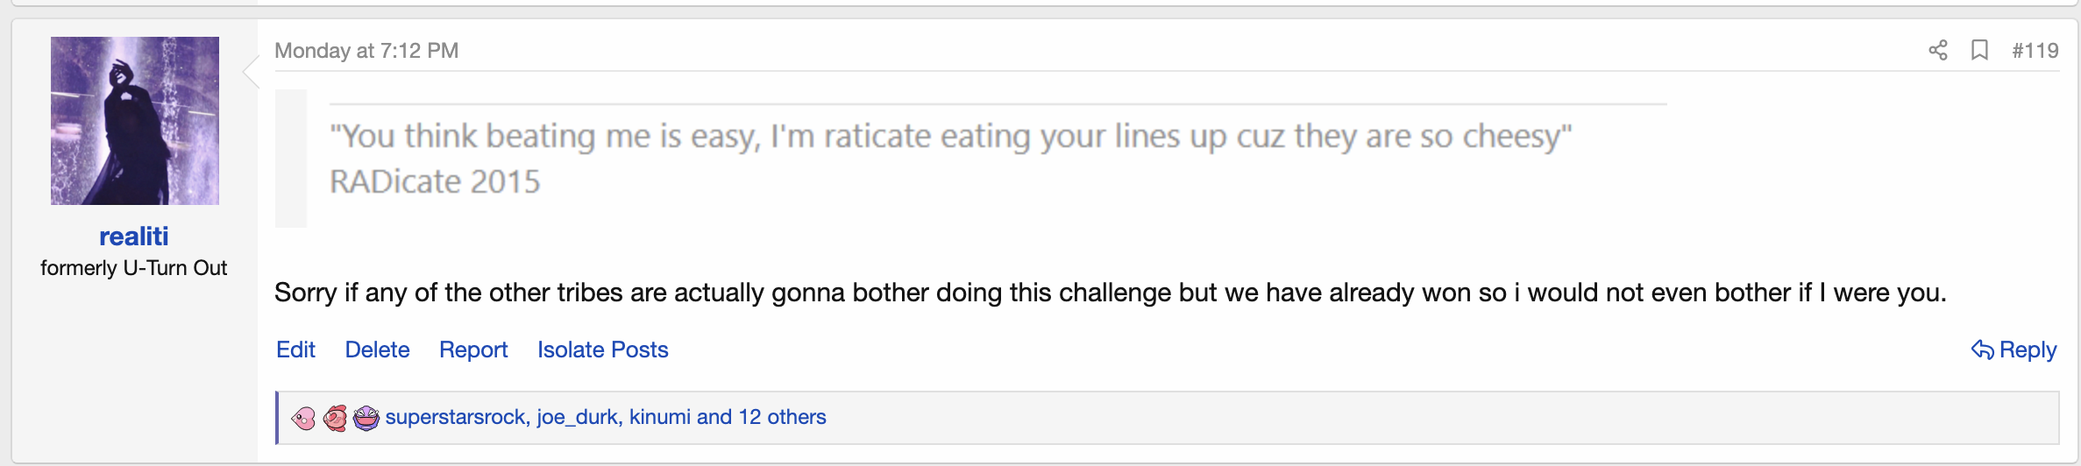Click joe_durk in the reactions list
This screenshot has height=466, width=2081.
tap(577, 417)
